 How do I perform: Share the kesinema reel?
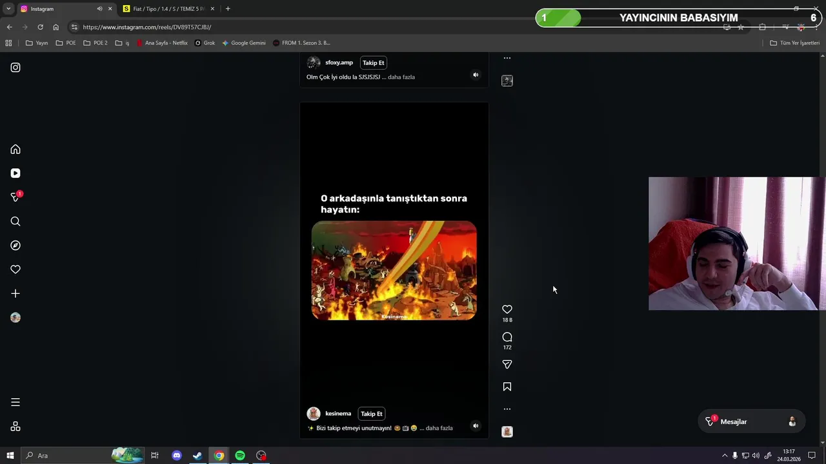coord(507,364)
